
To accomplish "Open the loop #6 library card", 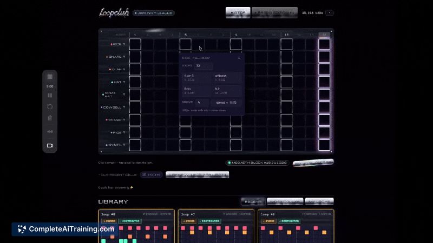I will [x=296, y=226].
